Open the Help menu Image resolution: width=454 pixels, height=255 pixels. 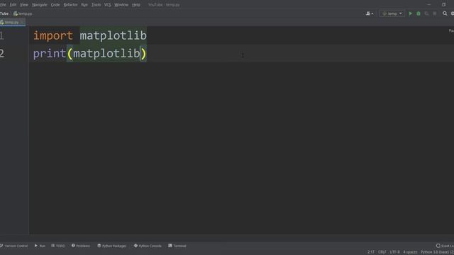[x=135, y=5]
